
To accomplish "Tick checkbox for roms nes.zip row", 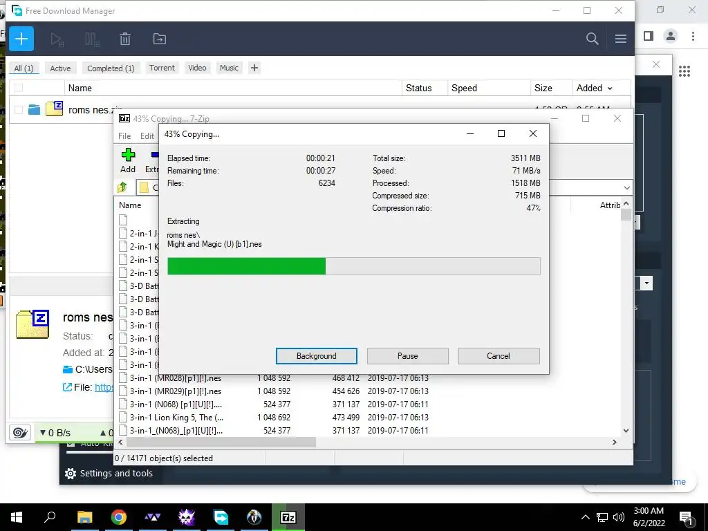I will tap(19, 110).
